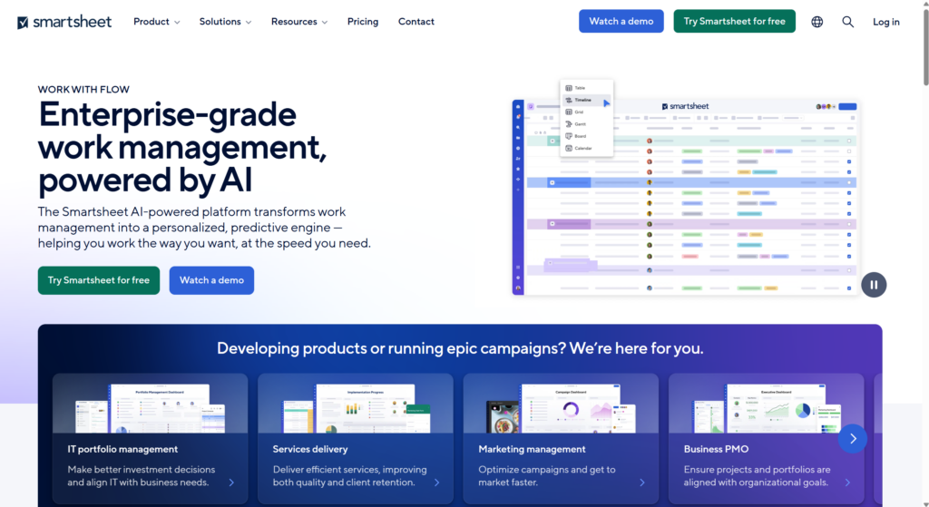The height and width of the screenshot is (507, 929).
Task: Click hero Try Smartsheet for free button
Action: (x=99, y=280)
